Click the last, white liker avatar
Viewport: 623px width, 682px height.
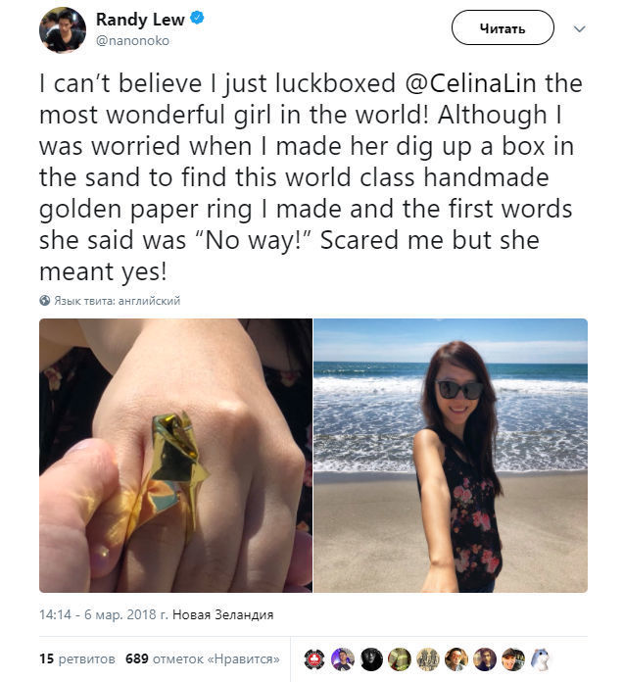541,659
